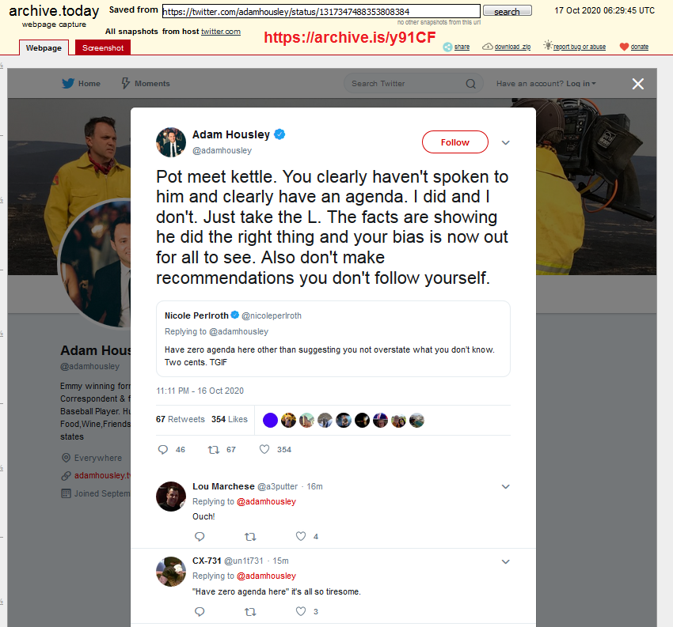This screenshot has height=627, width=673.
Task: Click the reply icon on main tweet
Action: click(x=162, y=449)
